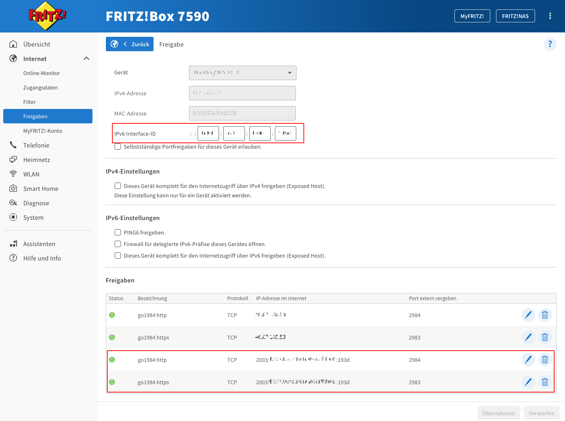Click the help question mark icon

coord(550,44)
